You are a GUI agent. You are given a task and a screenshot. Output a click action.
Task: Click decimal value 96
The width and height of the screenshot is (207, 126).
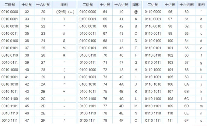[x=170, y=12]
